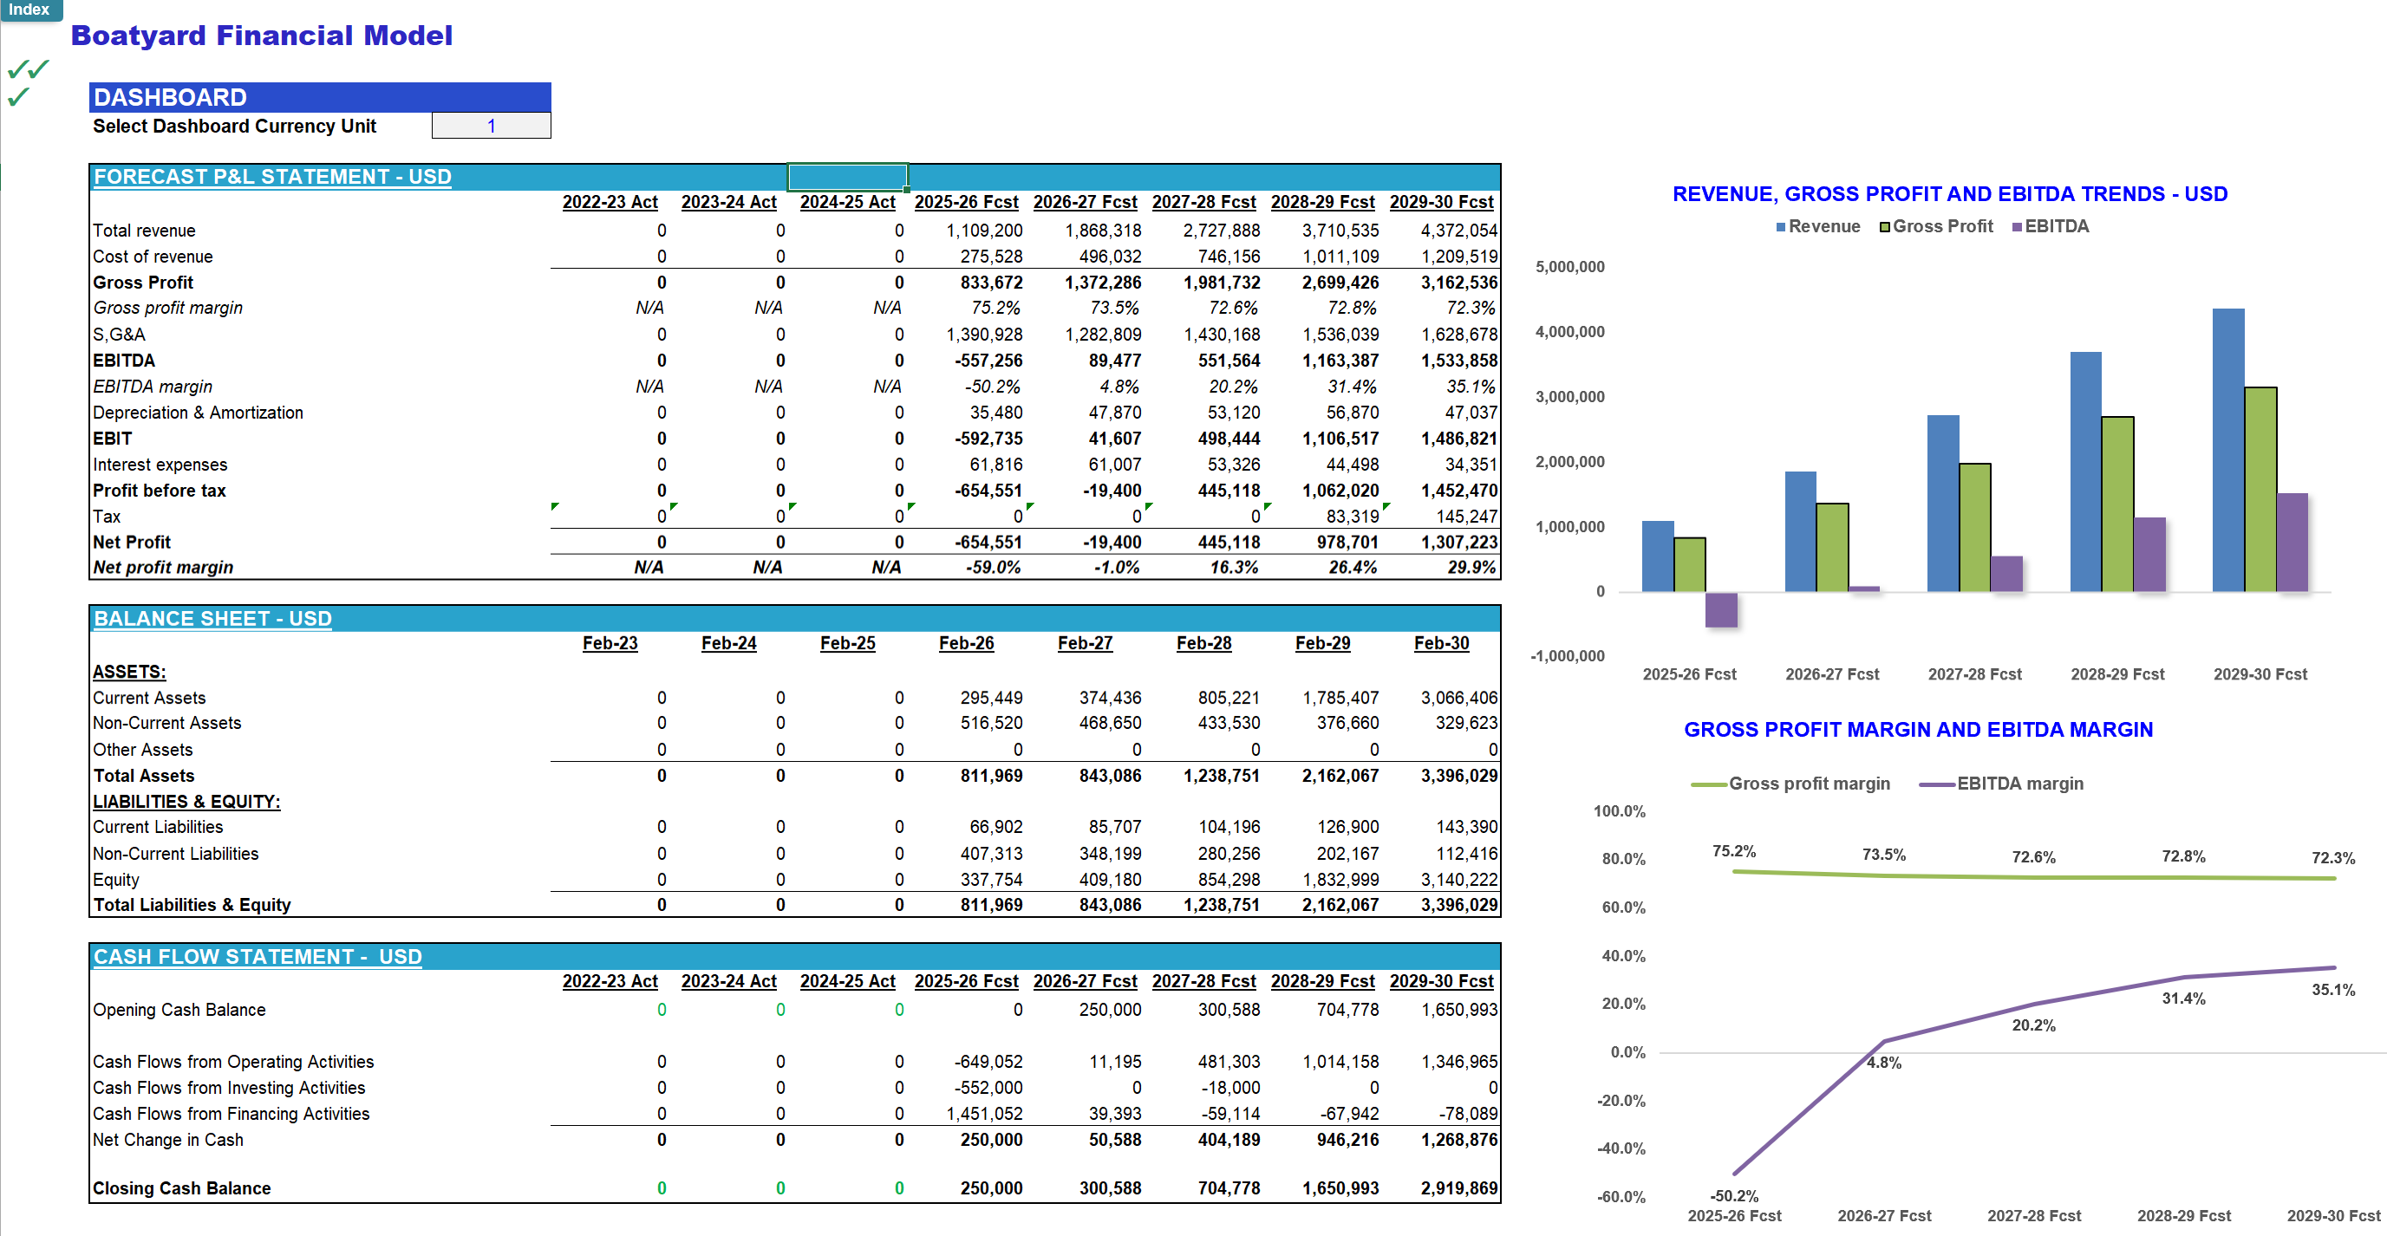Click the 2022-23 Act column header in P&L

[610, 202]
